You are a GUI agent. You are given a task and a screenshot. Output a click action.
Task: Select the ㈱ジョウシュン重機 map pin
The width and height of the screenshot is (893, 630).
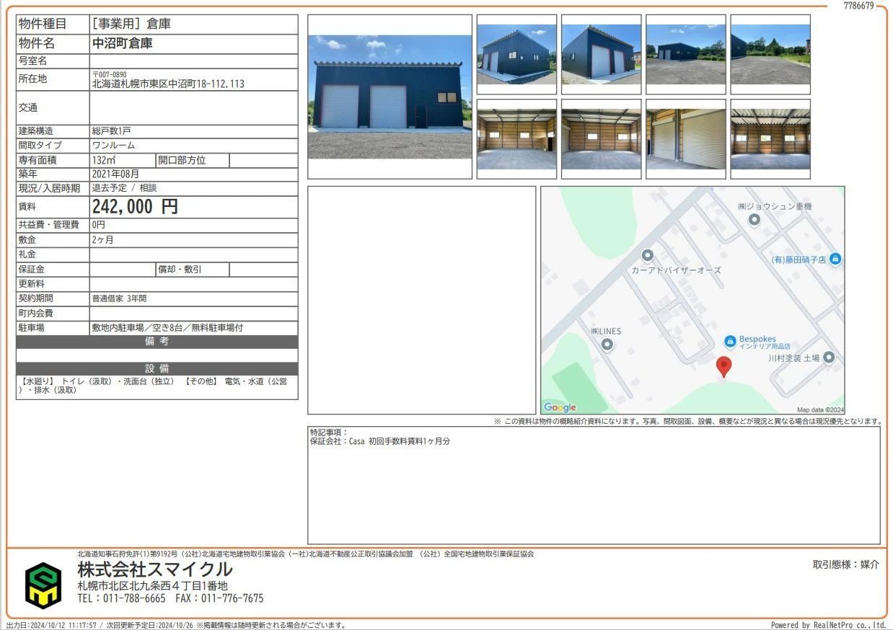[755, 220]
